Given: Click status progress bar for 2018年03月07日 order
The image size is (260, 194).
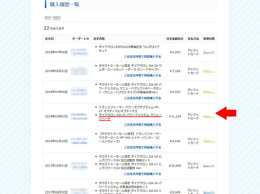Looking at the screenshot, I should click(209, 117).
